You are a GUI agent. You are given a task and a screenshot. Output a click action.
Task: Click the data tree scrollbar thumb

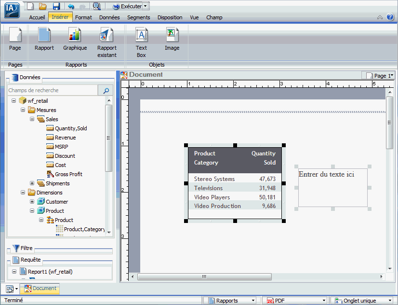coord(108,138)
